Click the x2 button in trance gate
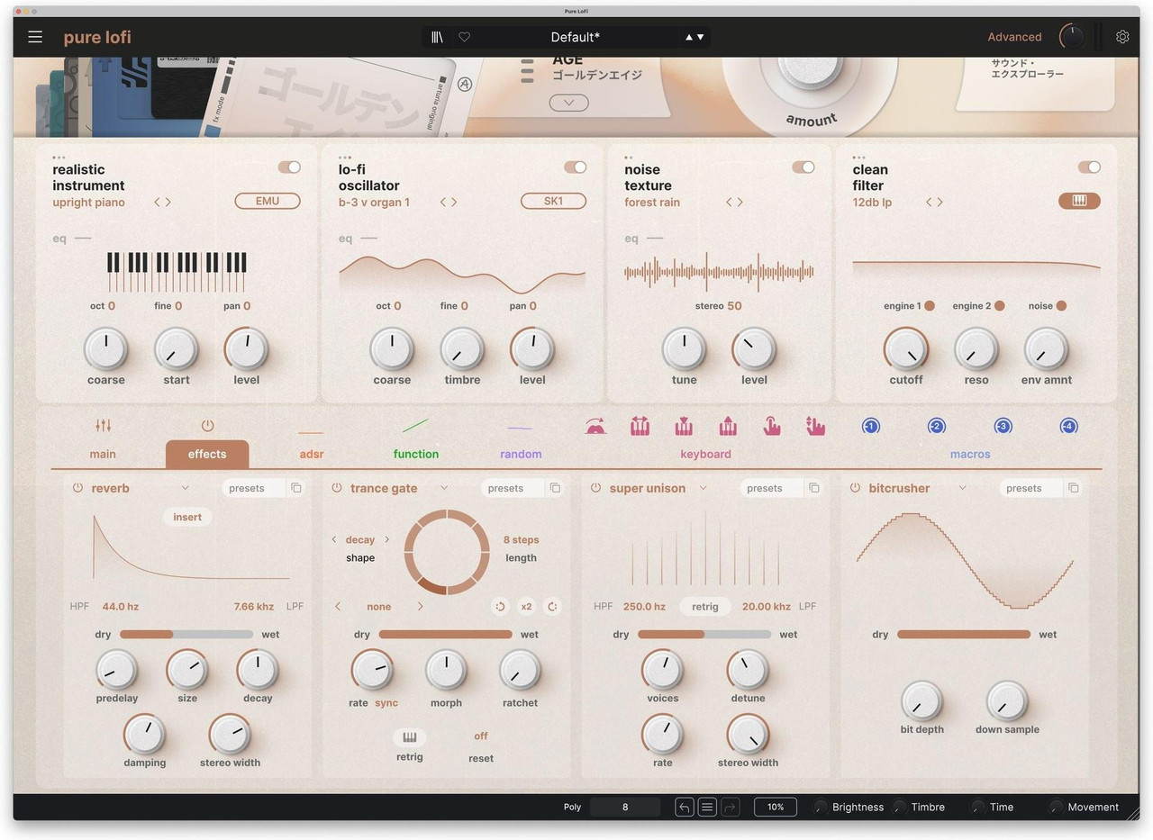 coord(526,607)
